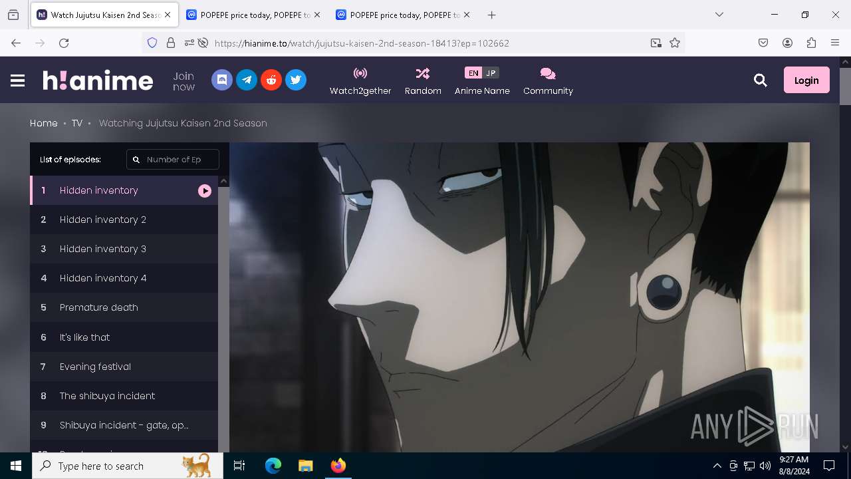Open Task View on taskbar
Image resolution: width=851 pixels, height=479 pixels.
239,466
